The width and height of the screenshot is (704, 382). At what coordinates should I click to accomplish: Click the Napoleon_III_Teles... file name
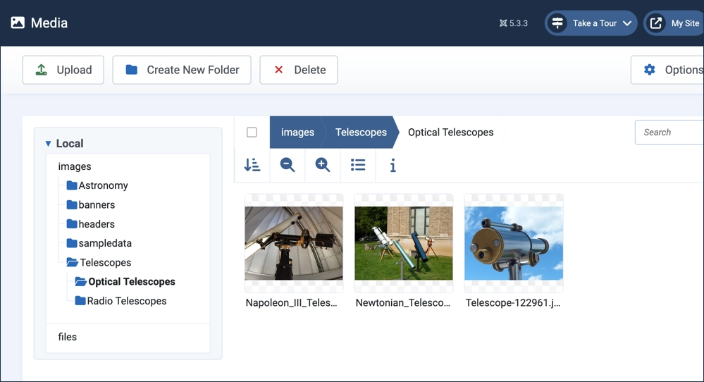click(x=291, y=303)
